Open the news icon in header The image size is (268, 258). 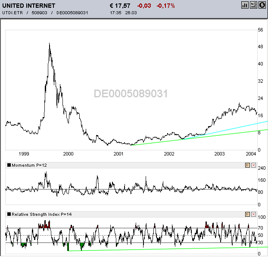(x=253, y=5)
